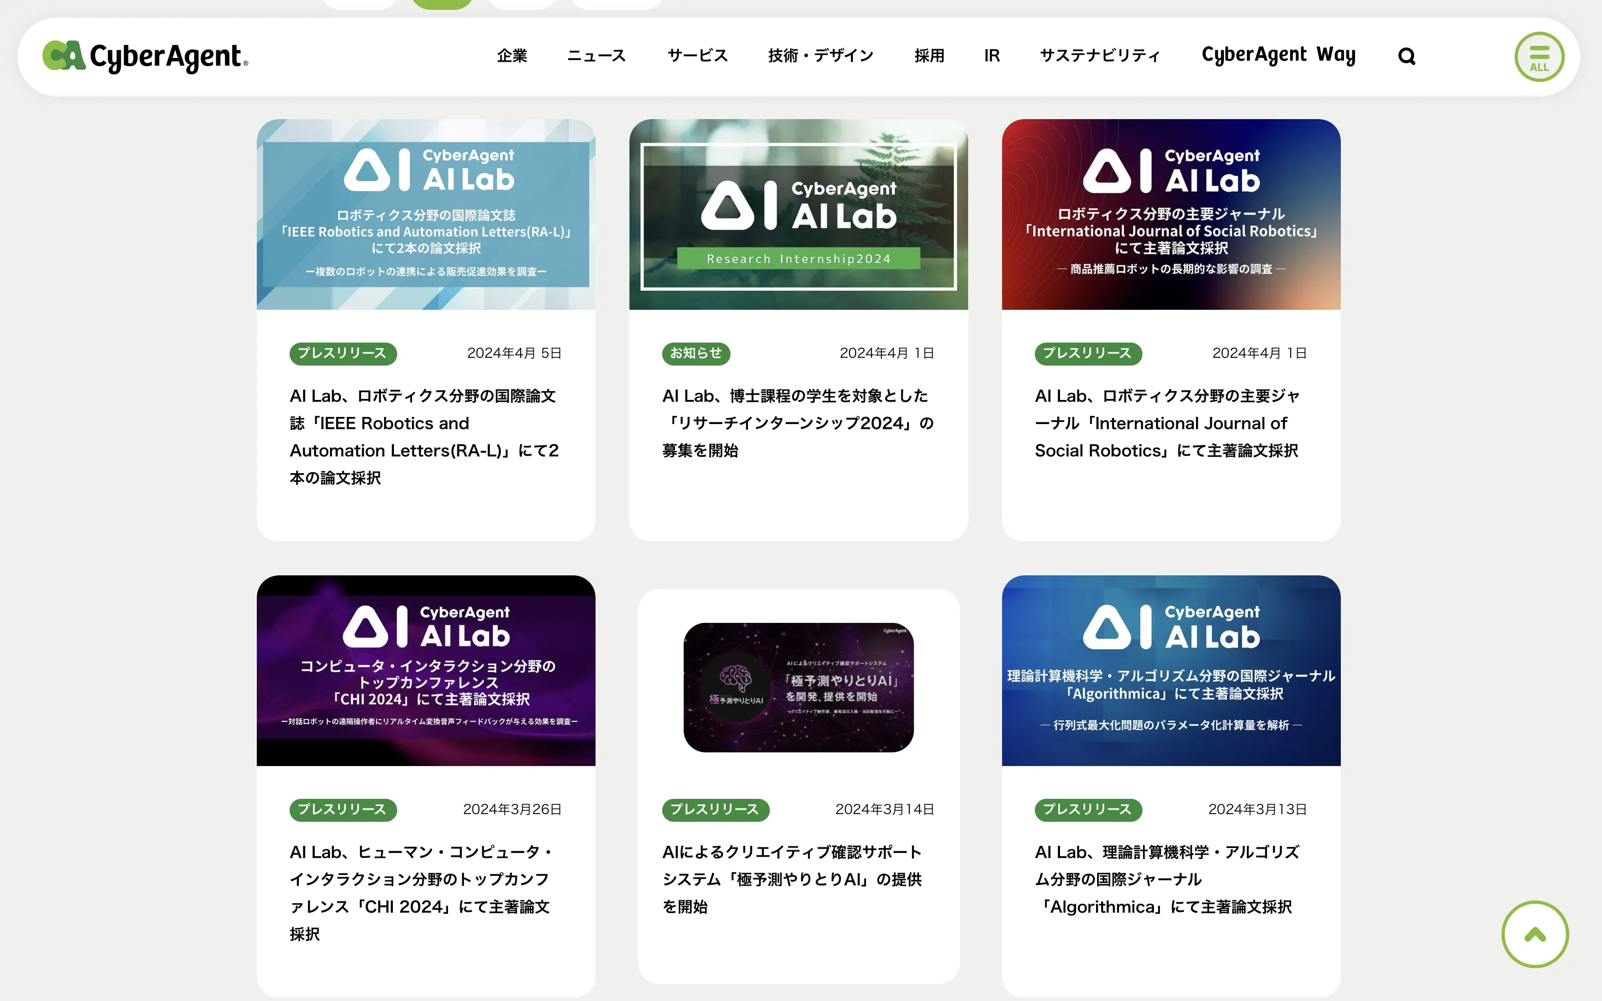Open the International Journal of Social Robotics headline
Screen dimensions: 1602x1001
point(1167,423)
